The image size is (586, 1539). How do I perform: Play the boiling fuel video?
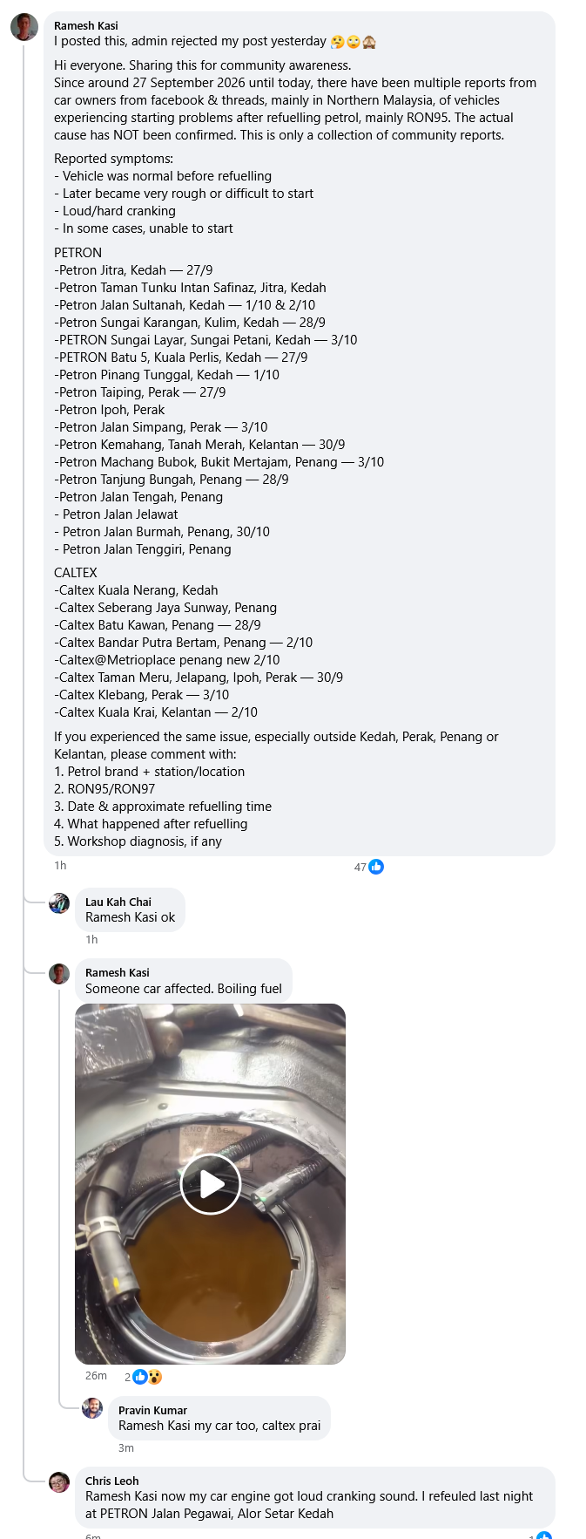pos(210,1184)
